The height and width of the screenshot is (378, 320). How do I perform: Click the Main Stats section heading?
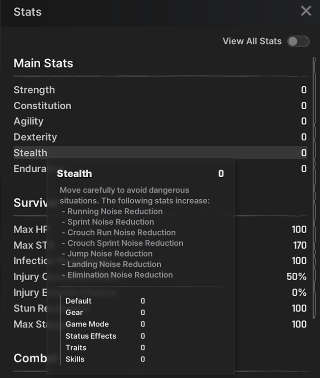tap(44, 63)
